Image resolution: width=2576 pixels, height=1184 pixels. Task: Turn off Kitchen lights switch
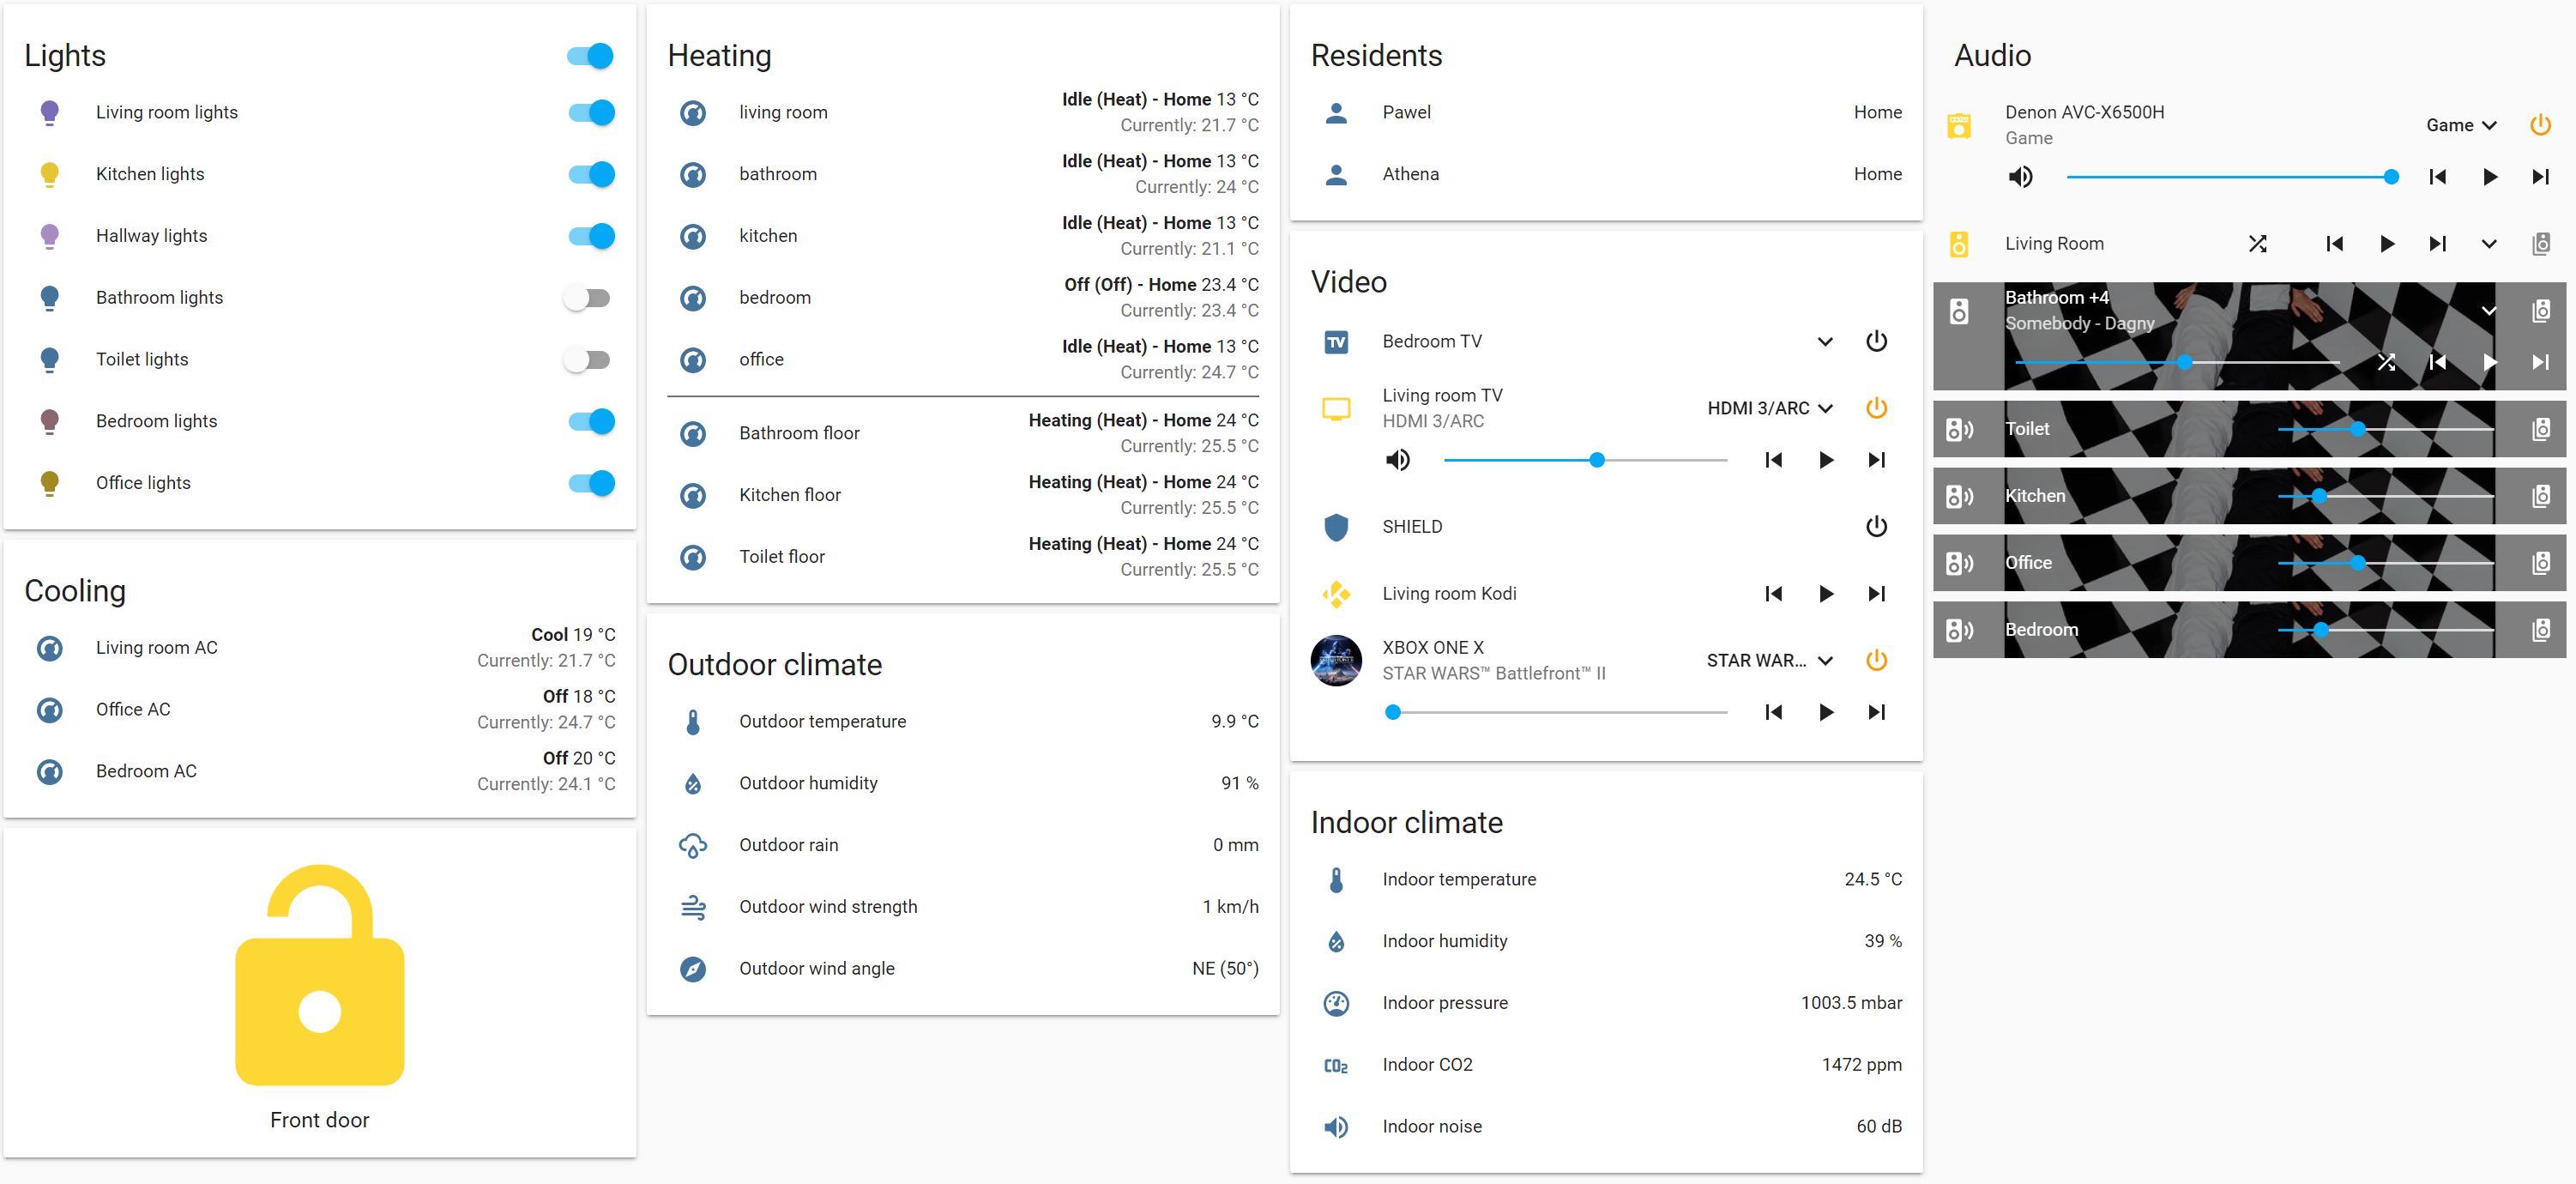(591, 174)
